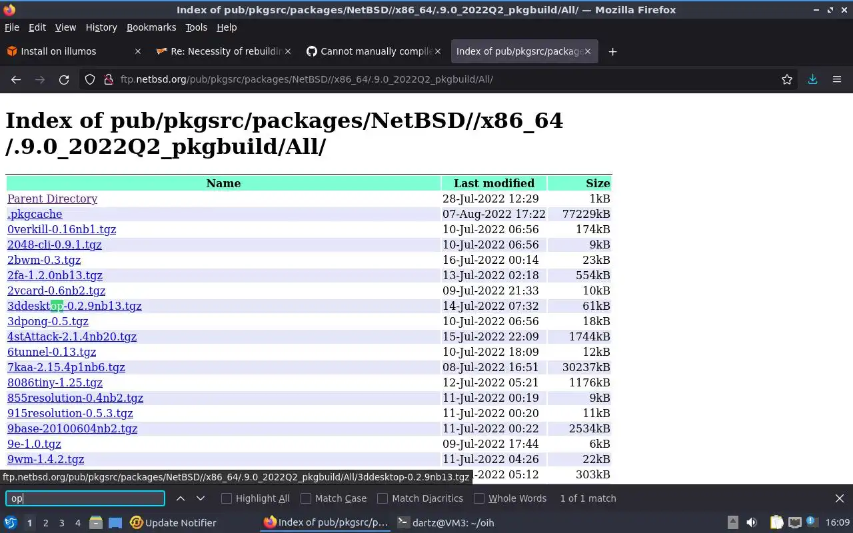Click the notification tray icon beside the clock
The height and width of the screenshot is (533, 853).
coord(812,523)
